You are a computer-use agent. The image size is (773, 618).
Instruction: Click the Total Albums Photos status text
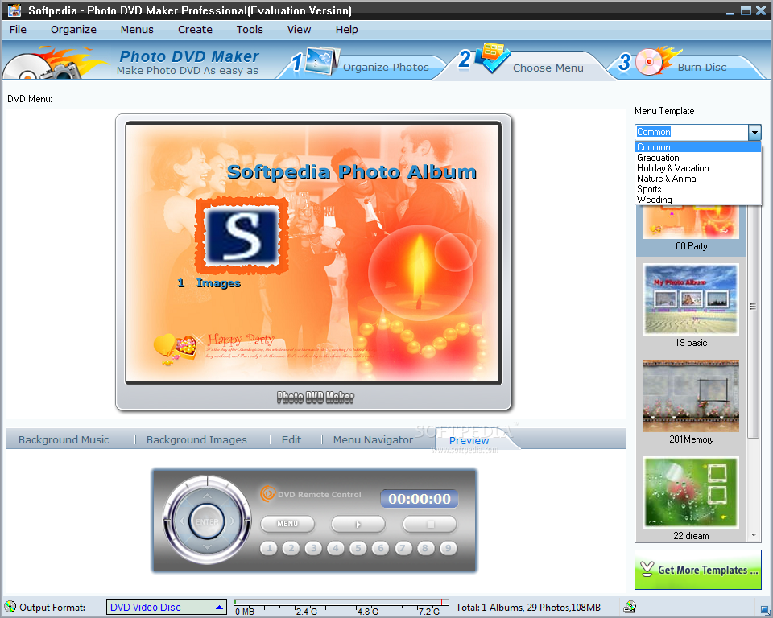pyautogui.click(x=528, y=608)
